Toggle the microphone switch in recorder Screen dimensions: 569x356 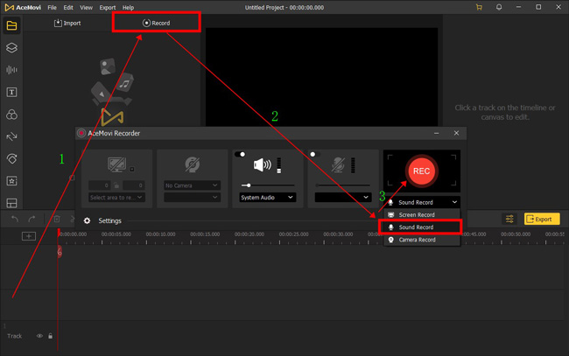point(314,154)
